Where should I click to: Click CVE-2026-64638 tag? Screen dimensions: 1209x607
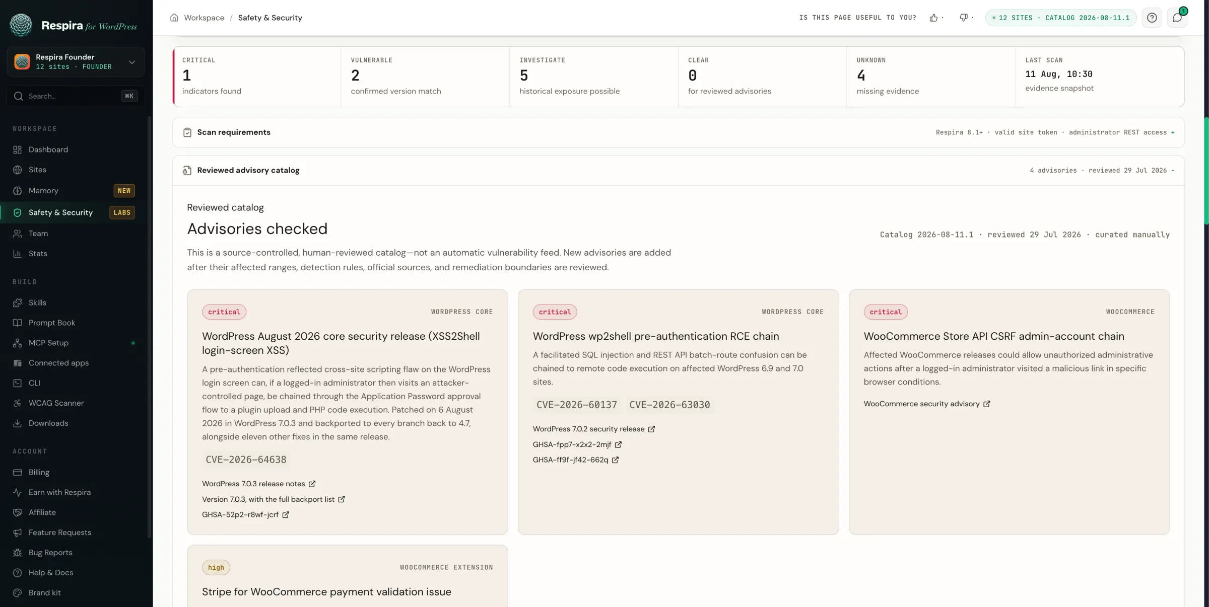246,460
